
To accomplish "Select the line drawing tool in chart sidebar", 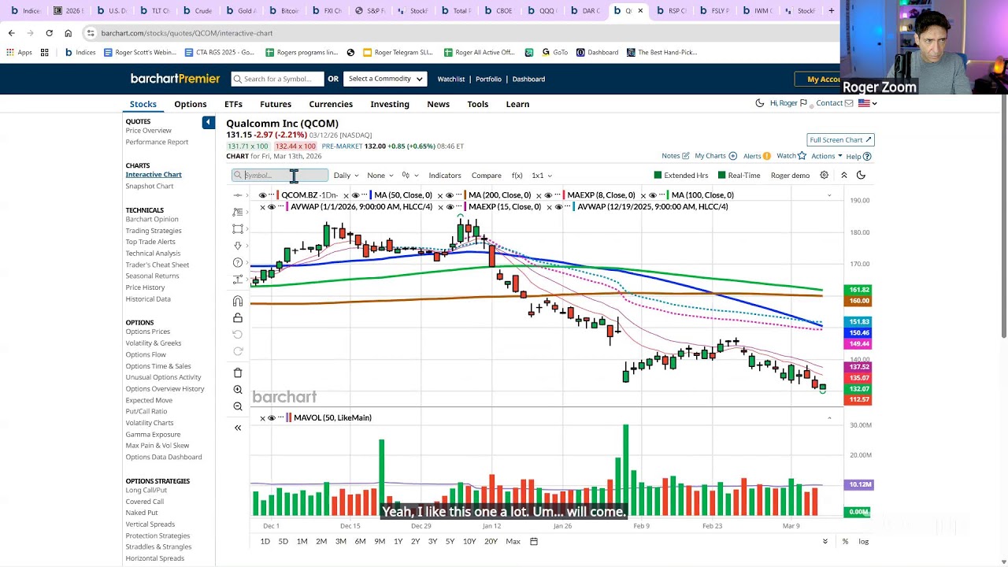I will [238, 195].
